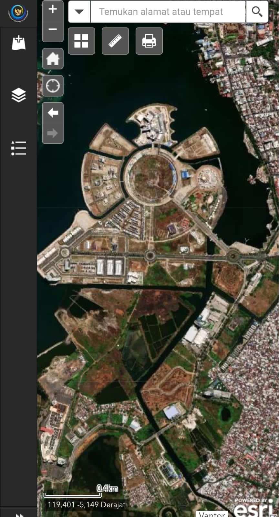279x517 pixels.
Task: Click the zoom out minus button
Action: (53, 30)
